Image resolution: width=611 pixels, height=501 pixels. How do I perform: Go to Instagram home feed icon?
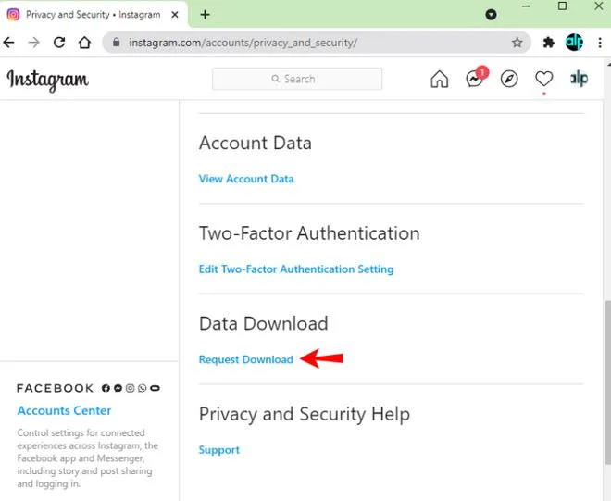click(x=439, y=79)
